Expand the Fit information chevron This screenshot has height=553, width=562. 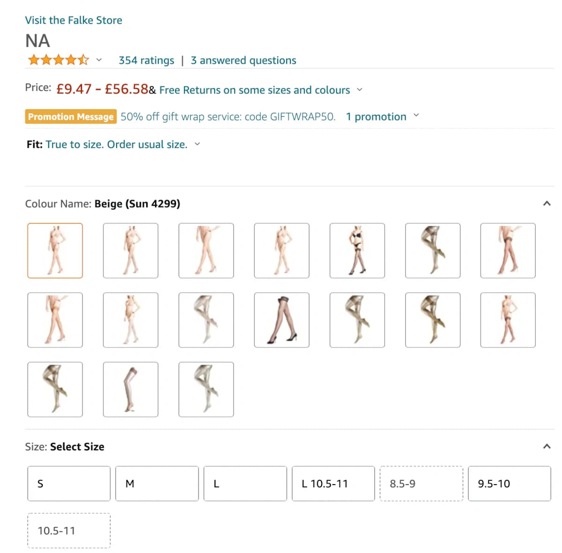[x=197, y=144]
